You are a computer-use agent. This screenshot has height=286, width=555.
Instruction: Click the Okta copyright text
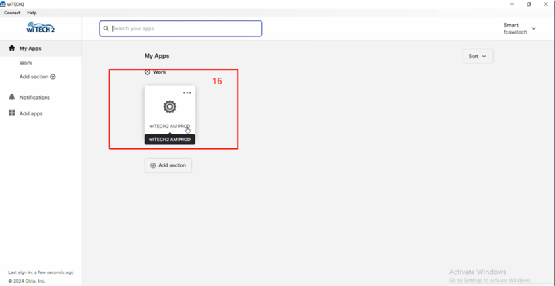tap(26, 281)
